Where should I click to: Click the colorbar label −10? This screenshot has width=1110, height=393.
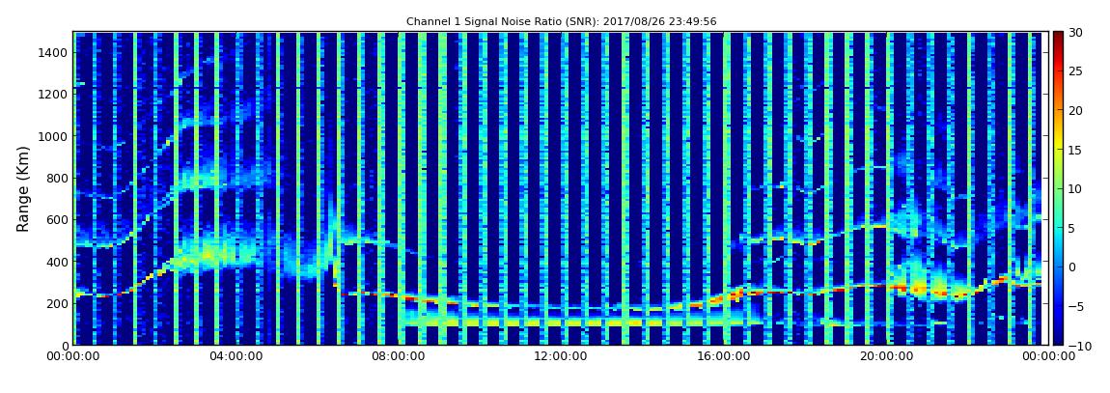1079,345
